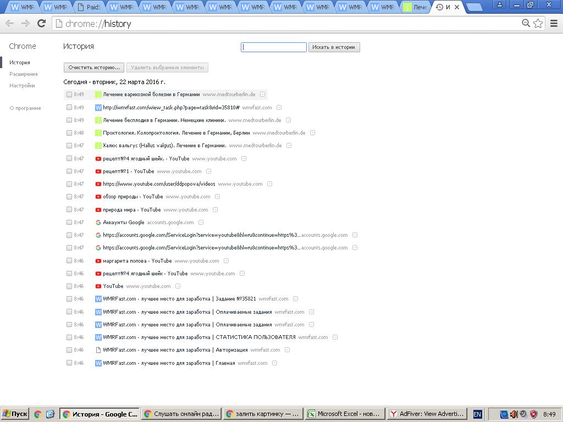563x422 pixels.
Task: Go forward with the forward arrow
Action: coord(25,23)
